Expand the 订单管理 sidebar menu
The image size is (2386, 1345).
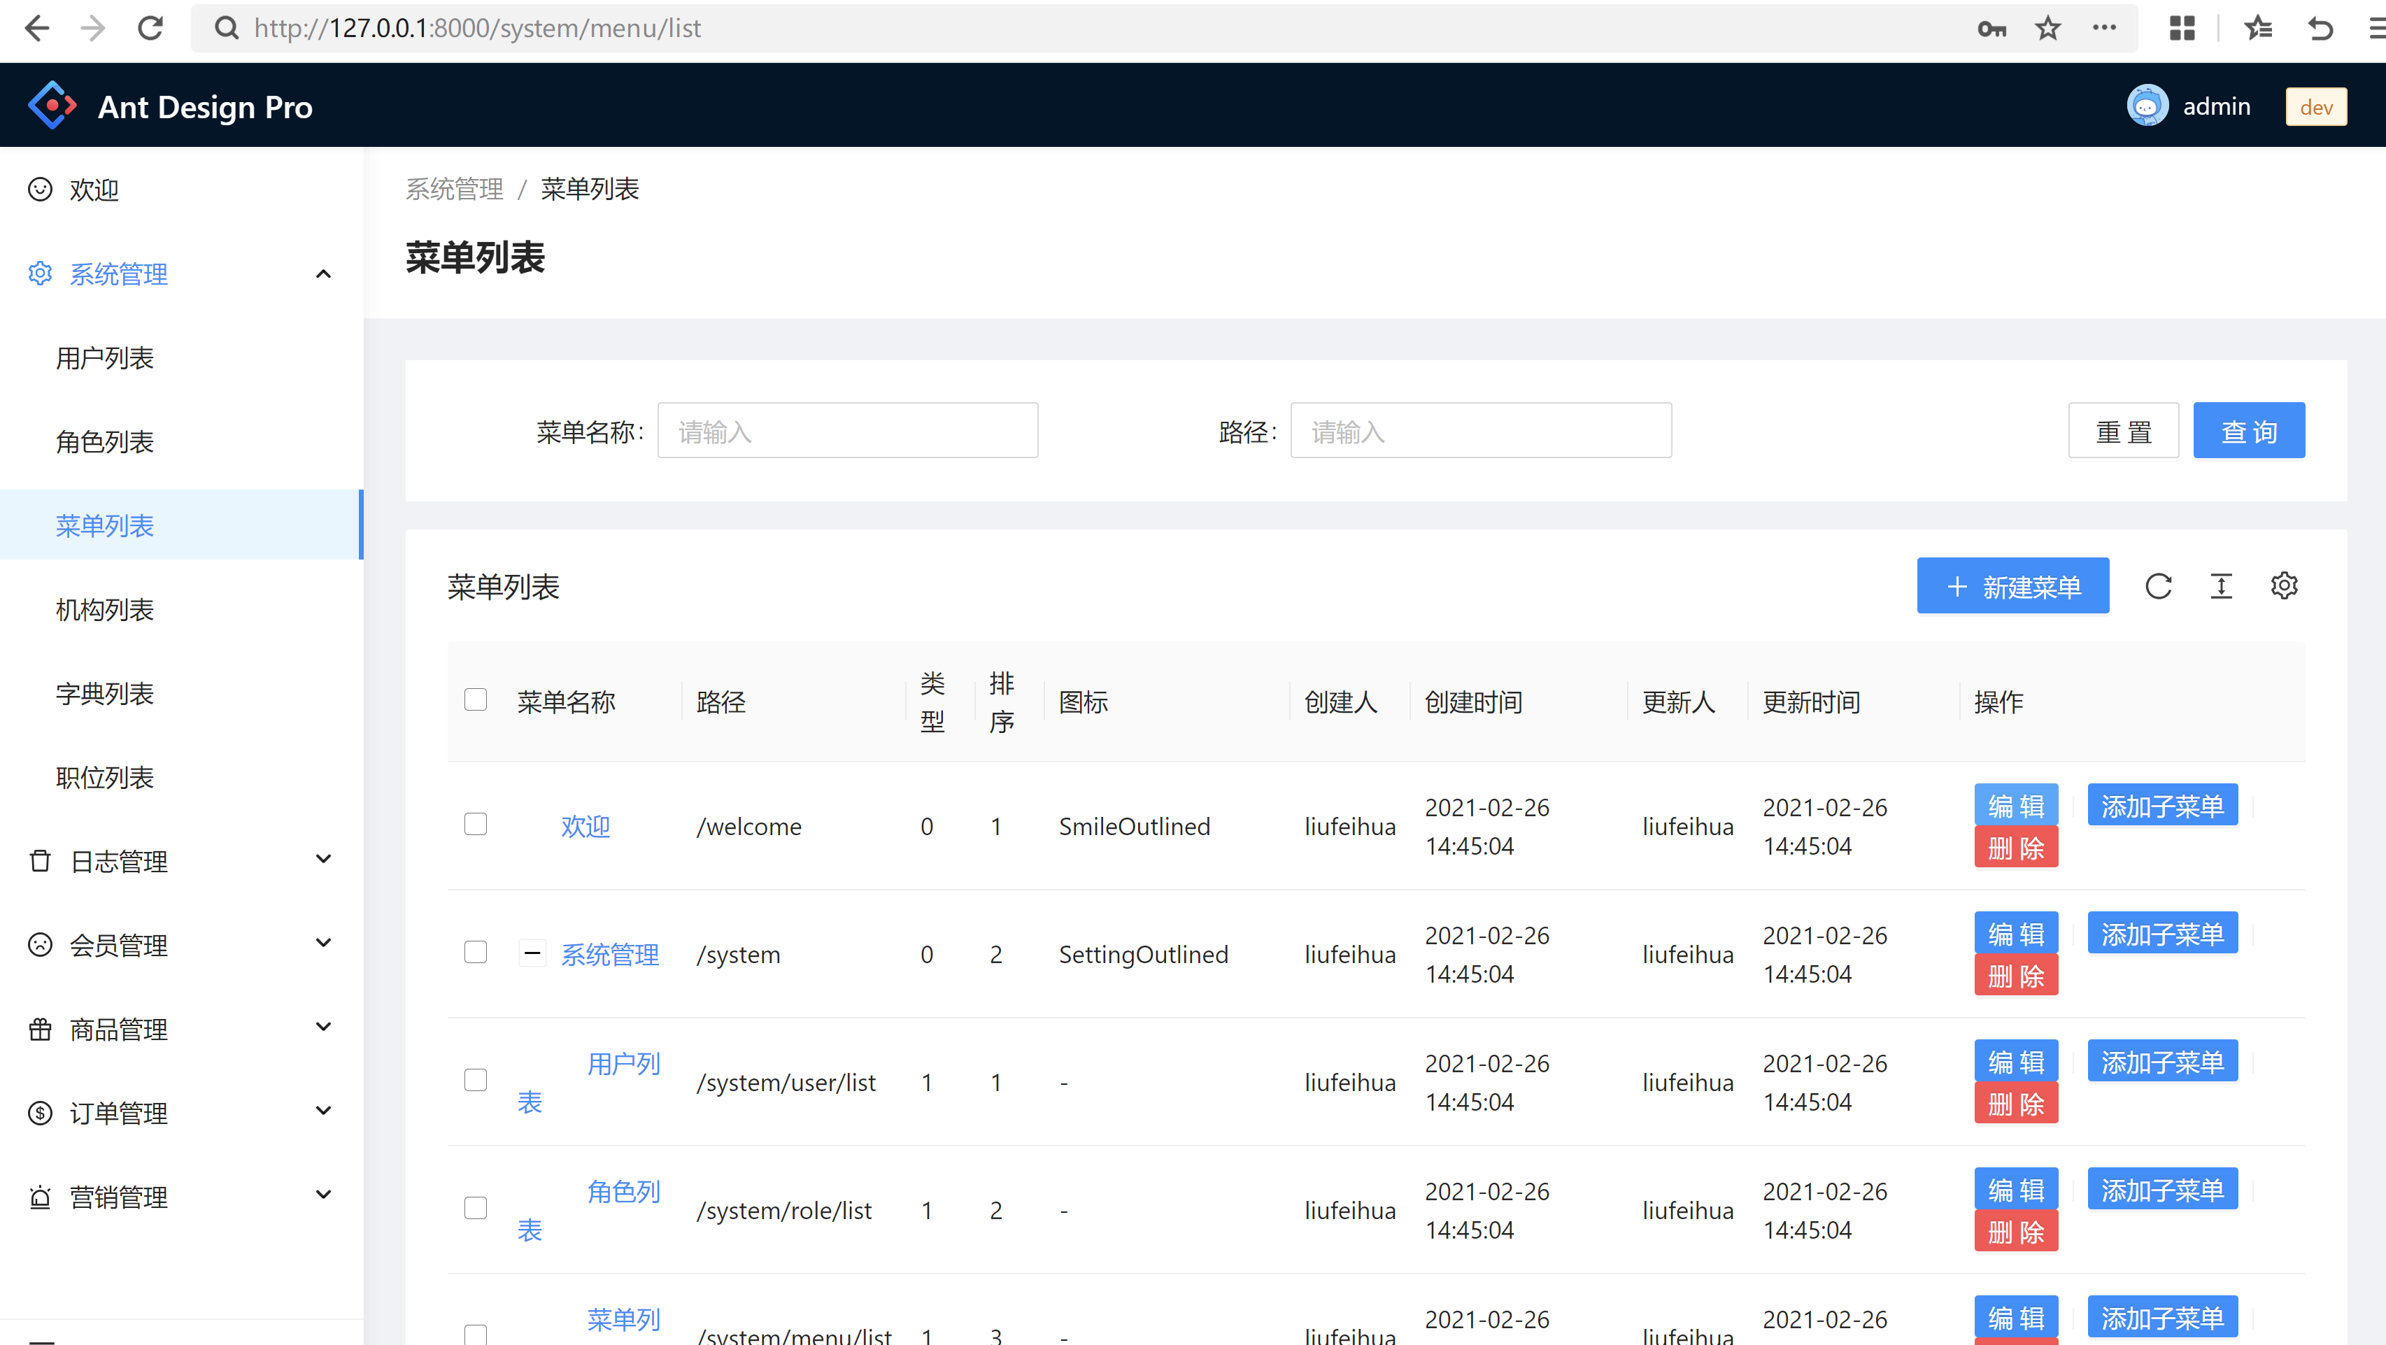[x=323, y=1111]
